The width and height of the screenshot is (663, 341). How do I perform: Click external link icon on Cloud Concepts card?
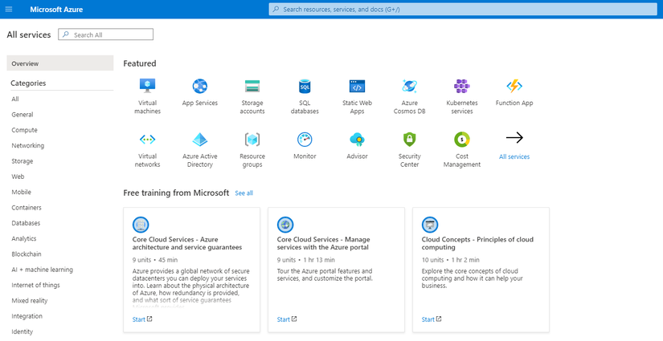[x=439, y=319]
